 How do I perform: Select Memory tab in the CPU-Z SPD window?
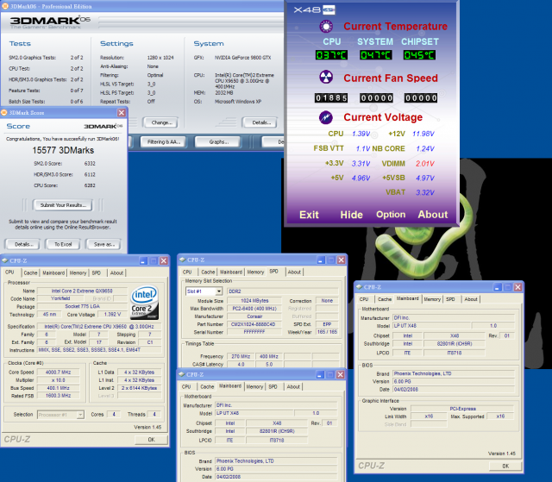pyautogui.click(x=255, y=272)
